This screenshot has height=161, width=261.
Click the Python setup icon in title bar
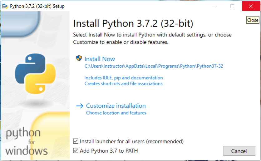point(5,6)
